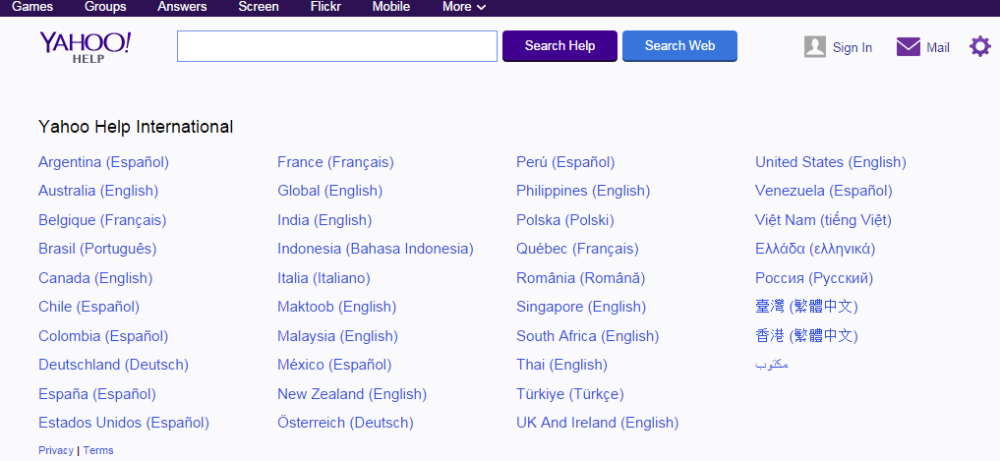This screenshot has height=461, width=1000.
Task: Select Österreich (Deutsch)
Action: pyautogui.click(x=346, y=424)
